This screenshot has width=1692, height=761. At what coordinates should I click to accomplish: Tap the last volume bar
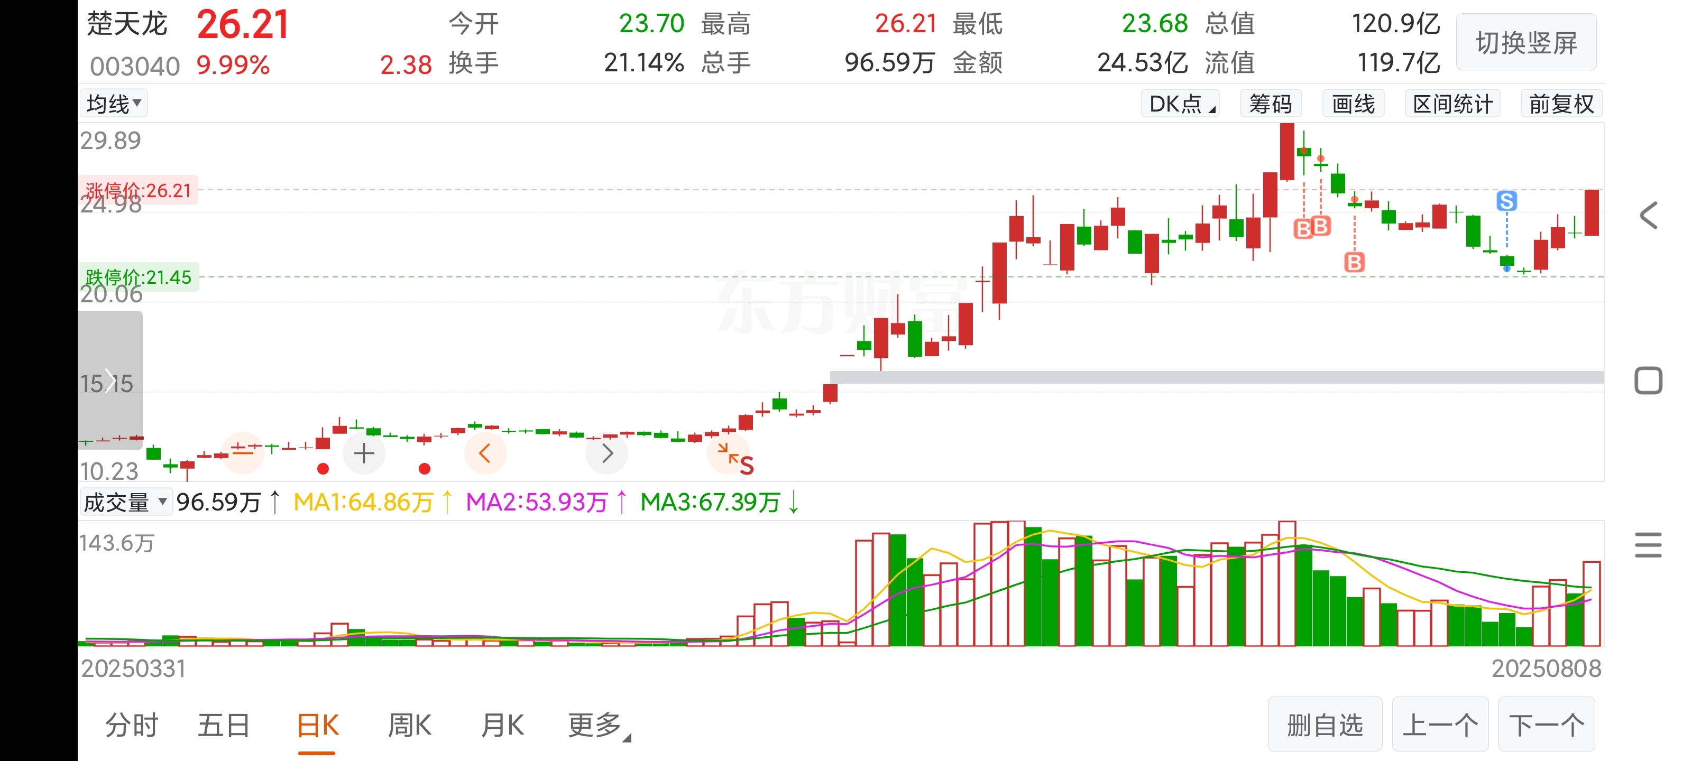pyautogui.click(x=1592, y=604)
